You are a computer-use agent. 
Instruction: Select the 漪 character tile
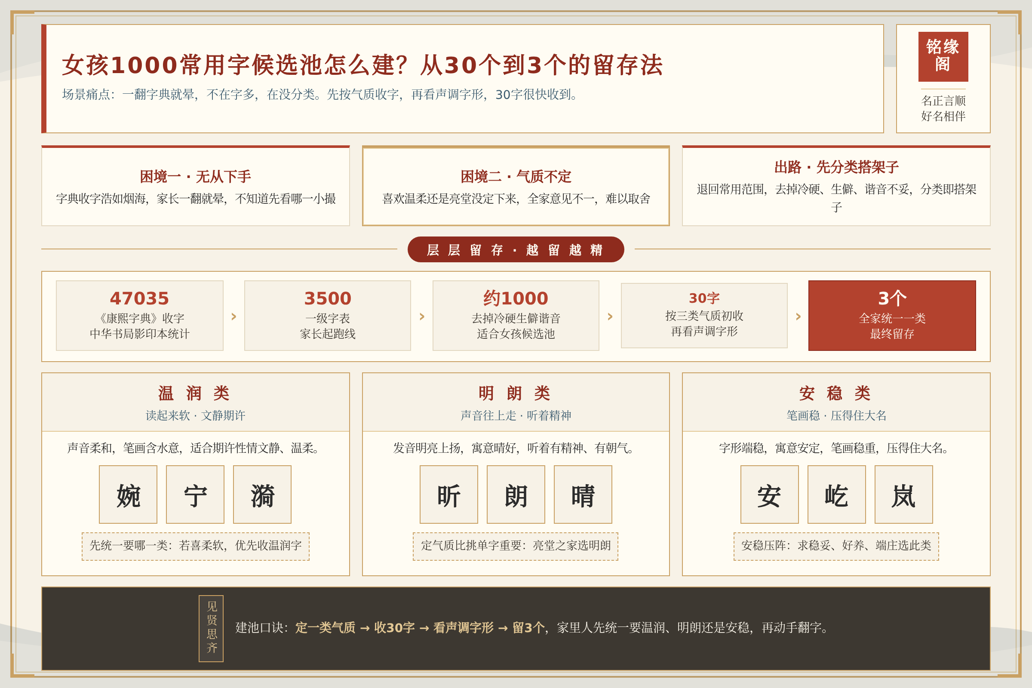pos(262,494)
